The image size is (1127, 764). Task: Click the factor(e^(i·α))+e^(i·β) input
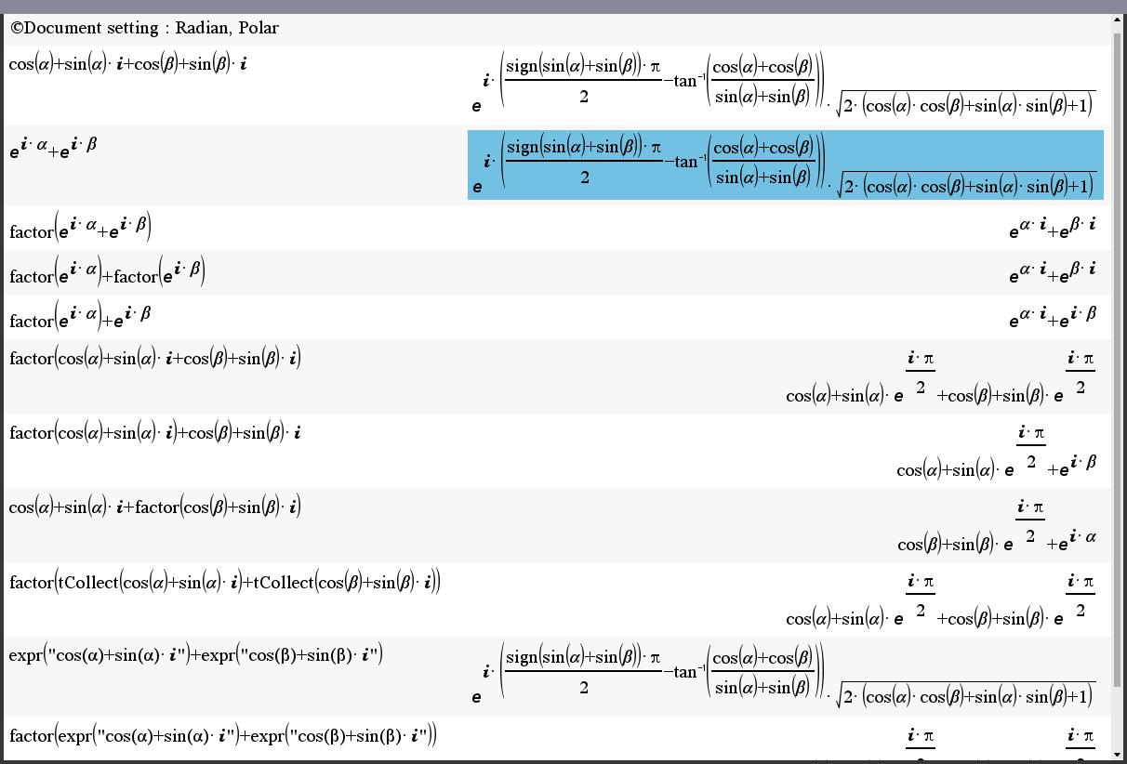(x=80, y=318)
